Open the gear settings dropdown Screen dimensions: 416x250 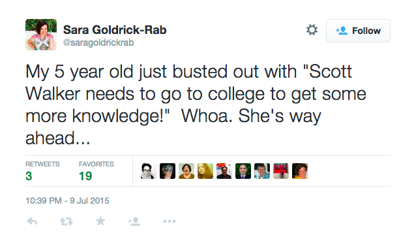[312, 30]
